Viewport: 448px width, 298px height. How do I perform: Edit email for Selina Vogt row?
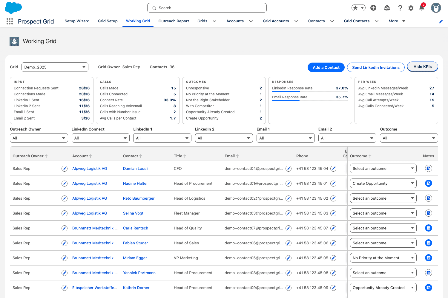[289, 213]
